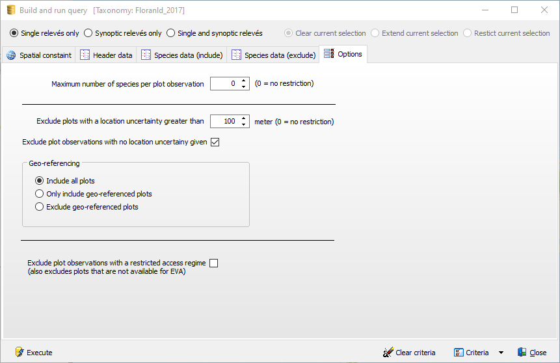Click the Clear criteria eraser icon
Screen dimensions: 560x363
pos(388,353)
